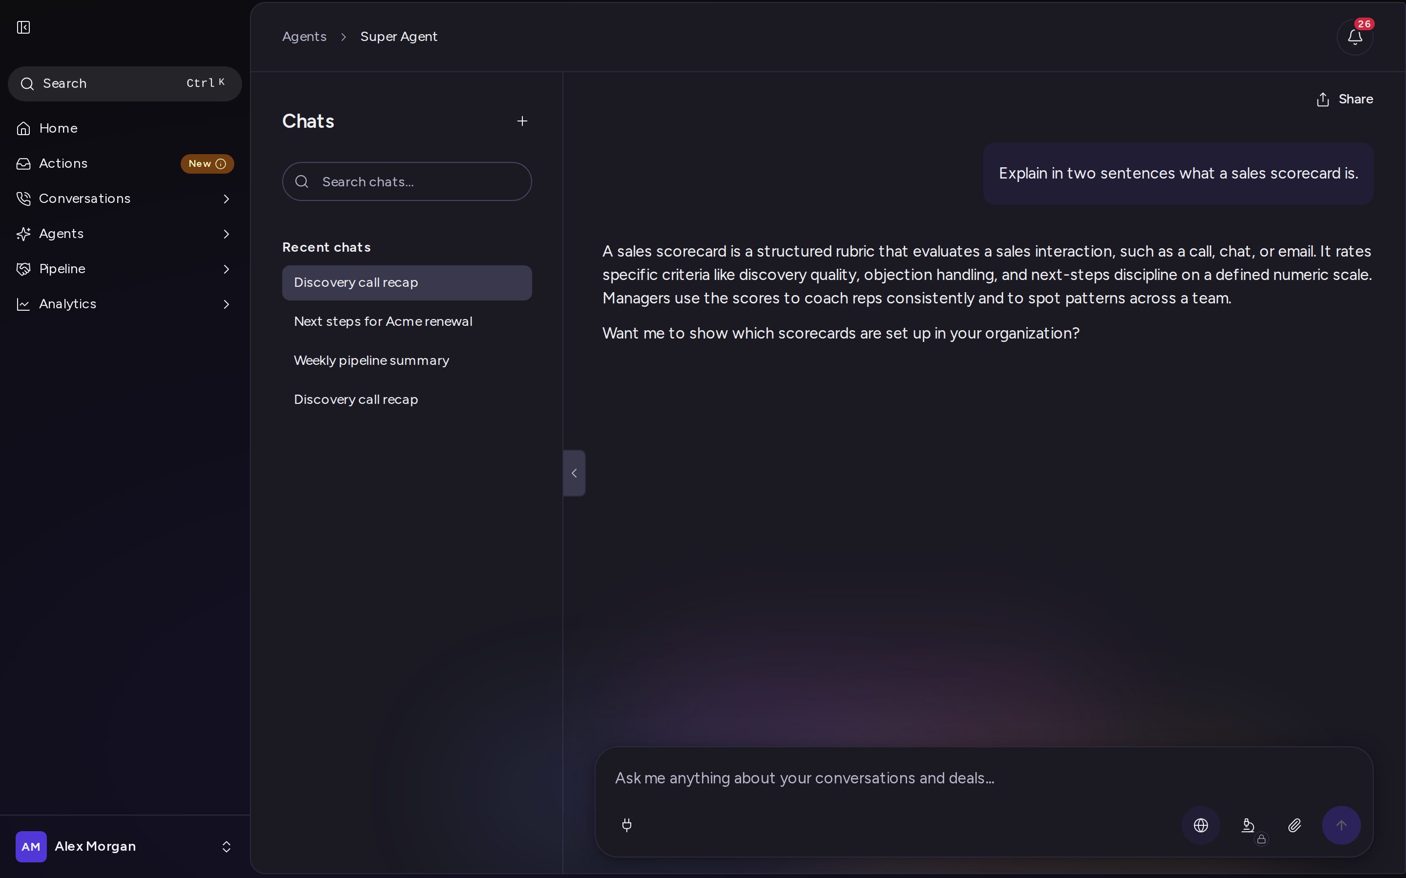Click the Agents sparkle icon
The image size is (1406, 878).
23,234
